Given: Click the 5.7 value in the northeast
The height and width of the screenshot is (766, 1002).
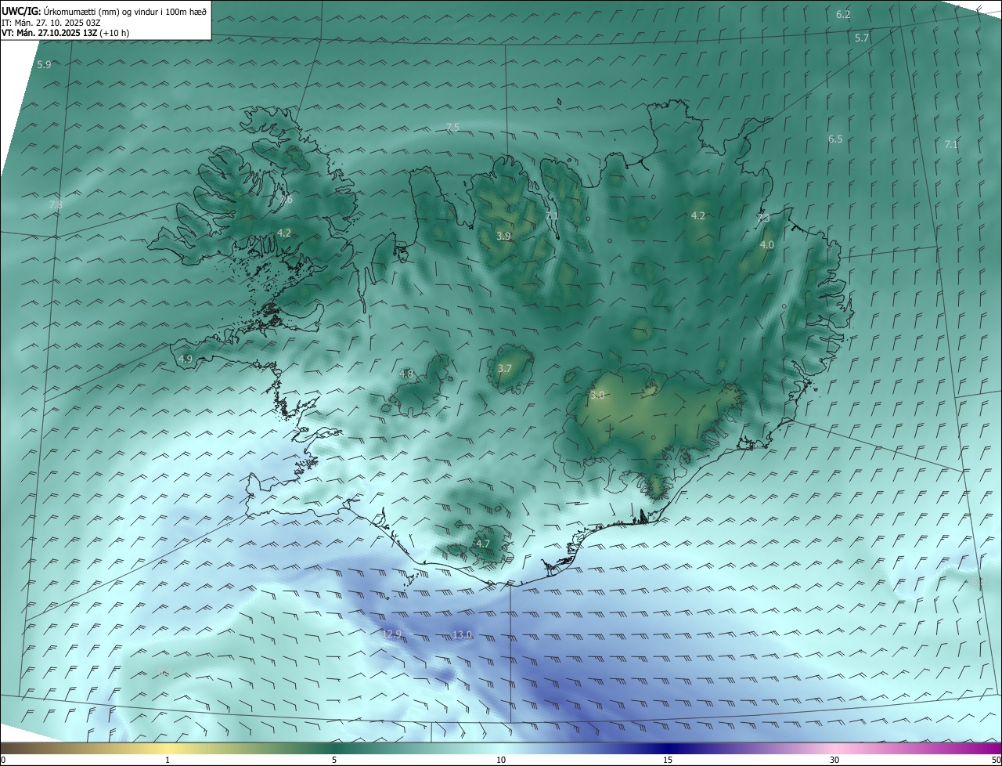Looking at the screenshot, I should click(862, 38).
